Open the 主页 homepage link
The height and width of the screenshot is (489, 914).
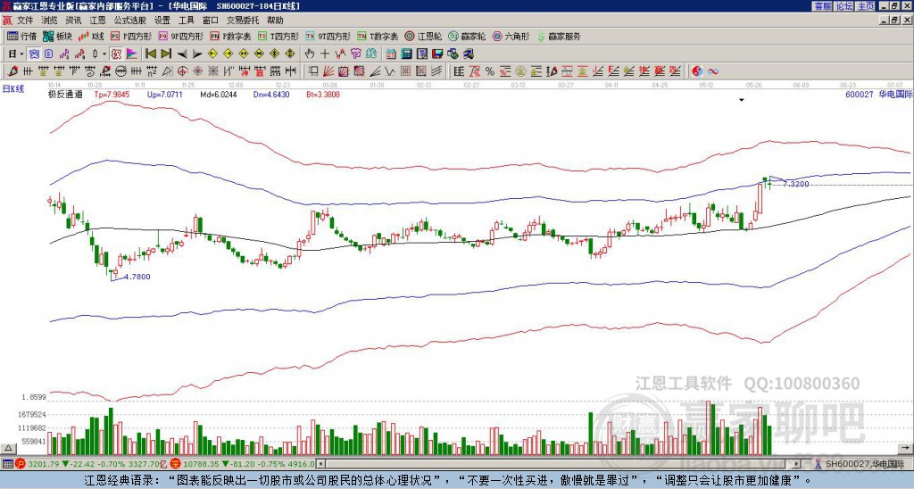(866, 5)
